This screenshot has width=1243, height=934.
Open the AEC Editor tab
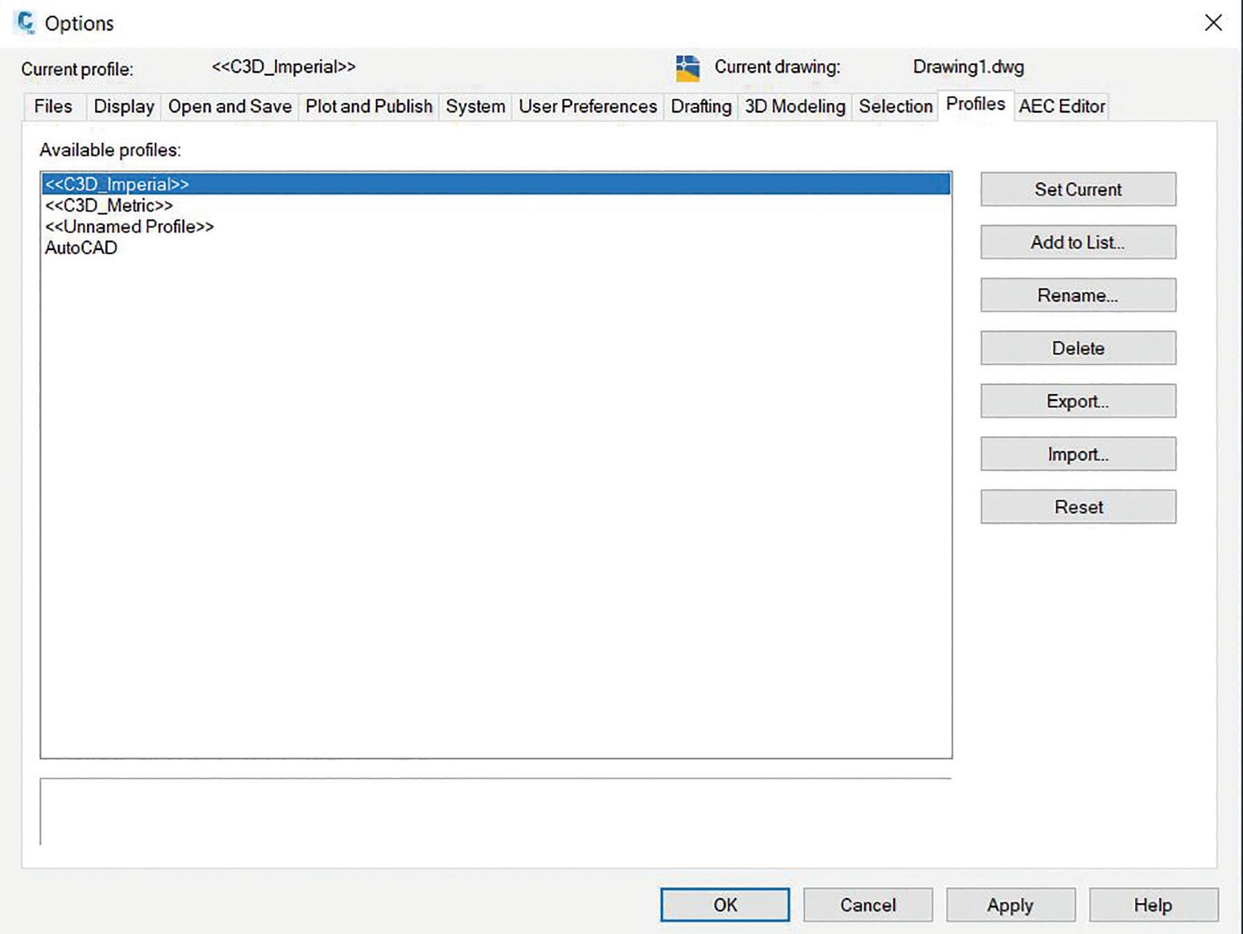coord(1061,106)
